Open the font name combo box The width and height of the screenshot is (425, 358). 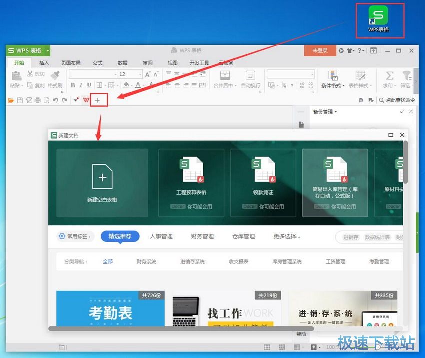pos(93,74)
